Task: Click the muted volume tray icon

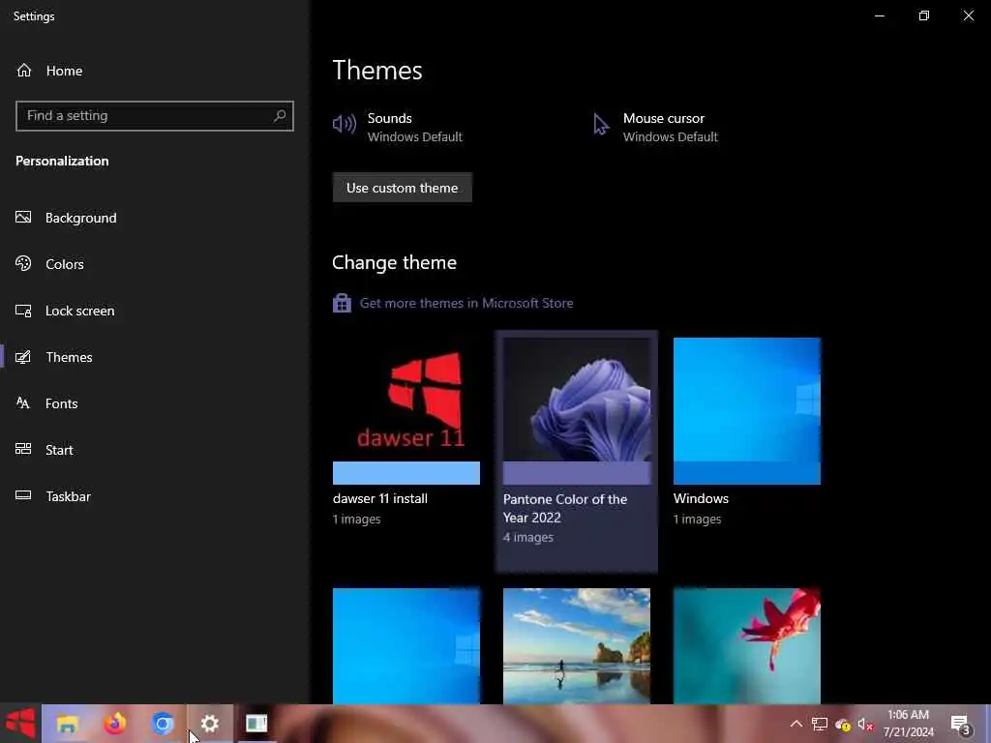Action: (865, 724)
